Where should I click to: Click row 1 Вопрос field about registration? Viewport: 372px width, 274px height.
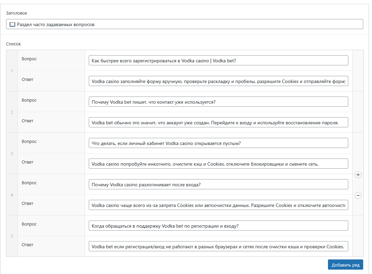[218, 60]
